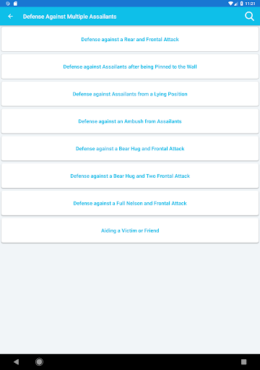260x370 pixels.
Task: Open Defense against an Ambush from Assailants
Action: [x=130, y=121]
